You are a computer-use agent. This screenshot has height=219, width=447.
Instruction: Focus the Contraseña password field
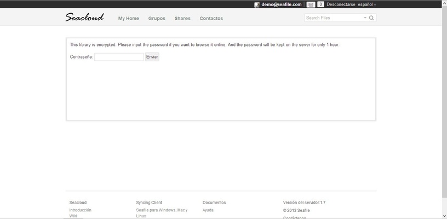click(119, 57)
